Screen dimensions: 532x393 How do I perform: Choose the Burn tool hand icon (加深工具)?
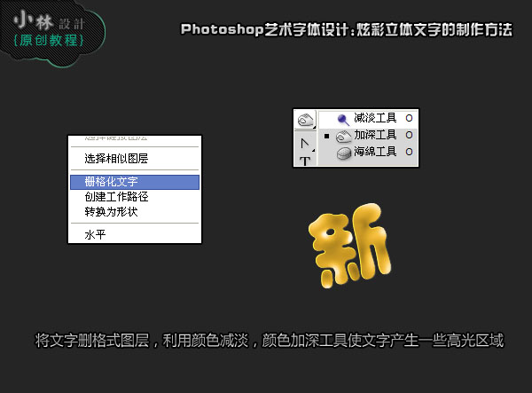pyautogui.click(x=342, y=135)
